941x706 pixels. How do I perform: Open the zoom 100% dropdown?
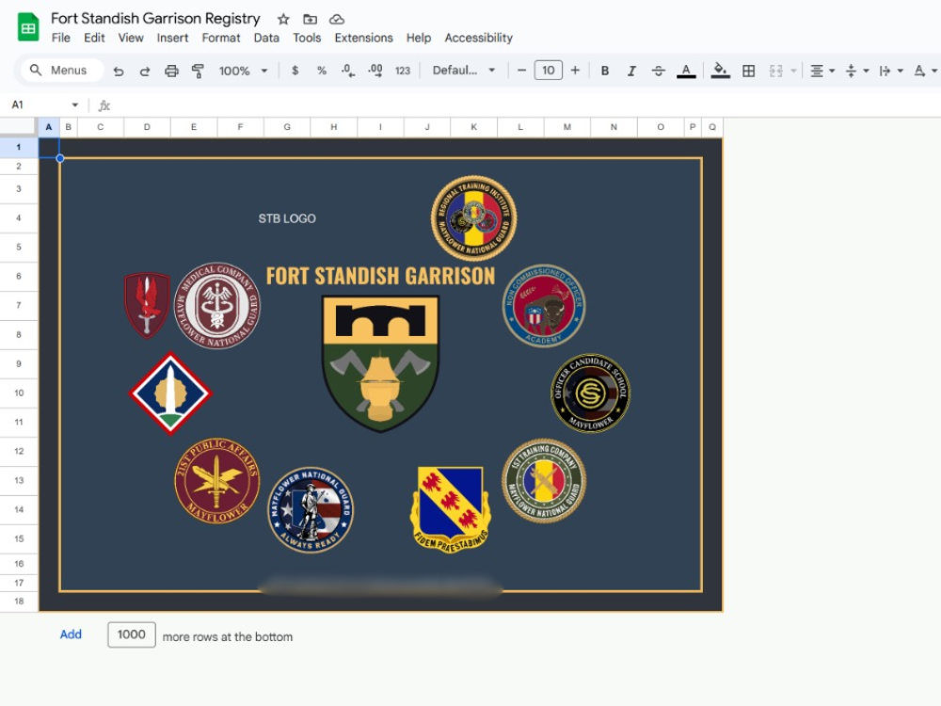(243, 71)
